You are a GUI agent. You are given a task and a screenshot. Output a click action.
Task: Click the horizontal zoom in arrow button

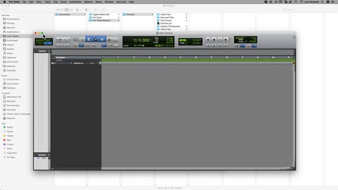click(x=69, y=40)
